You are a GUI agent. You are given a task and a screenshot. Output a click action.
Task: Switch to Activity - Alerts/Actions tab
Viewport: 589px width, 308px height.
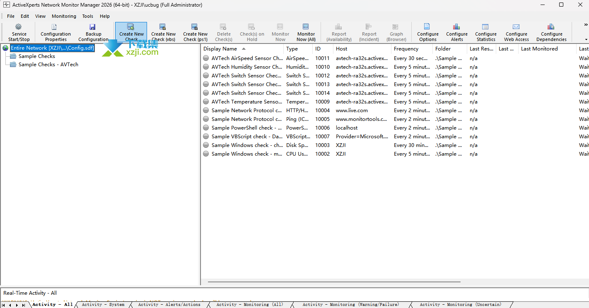click(x=169, y=305)
